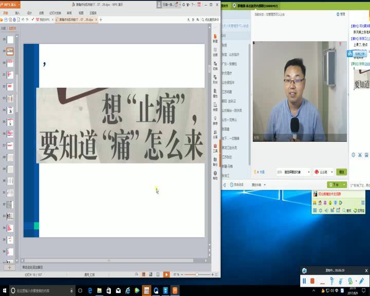The width and height of the screenshot is (370, 296).
Task: Add a new document tab with plus
Action: [101, 20]
